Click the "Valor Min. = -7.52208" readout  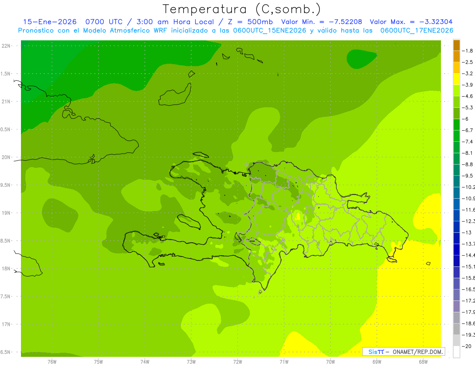(x=321, y=22)
